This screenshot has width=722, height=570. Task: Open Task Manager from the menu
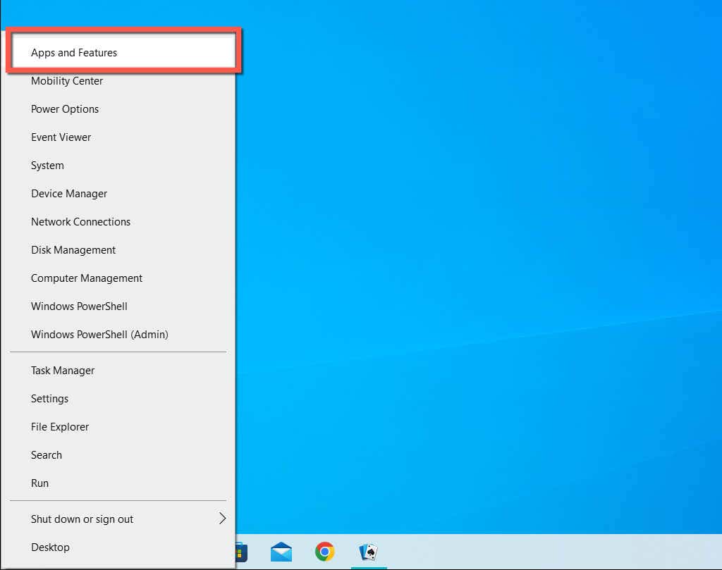click(x=63, y=371)
